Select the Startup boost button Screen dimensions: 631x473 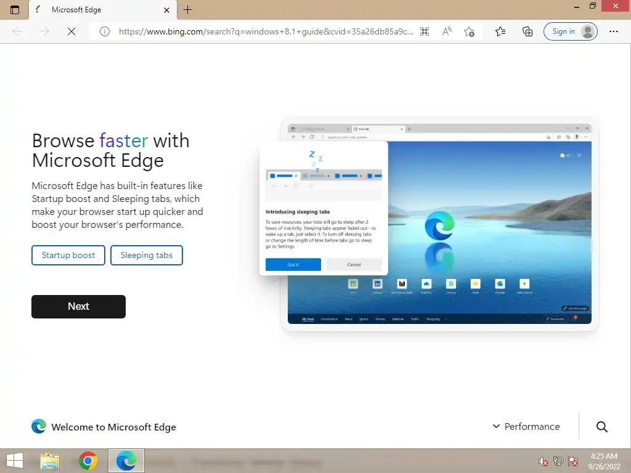click(x=68, y=256)
